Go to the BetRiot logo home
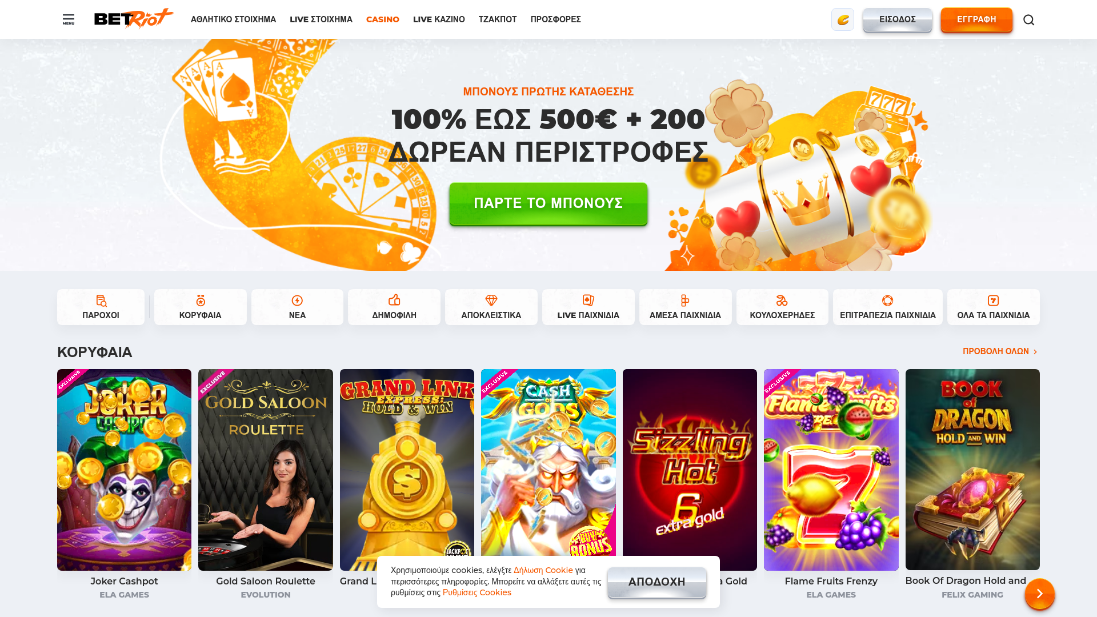 point(134,18)
